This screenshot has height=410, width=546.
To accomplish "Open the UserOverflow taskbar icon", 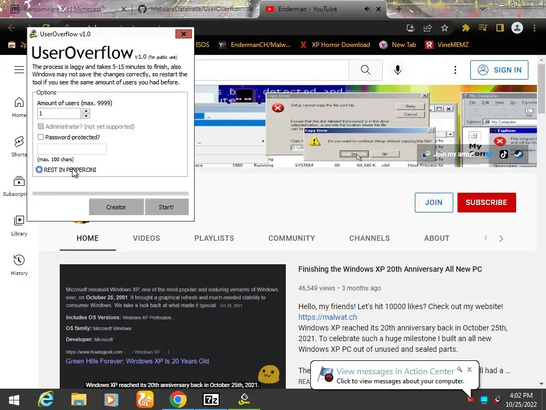I will [244, 399].
